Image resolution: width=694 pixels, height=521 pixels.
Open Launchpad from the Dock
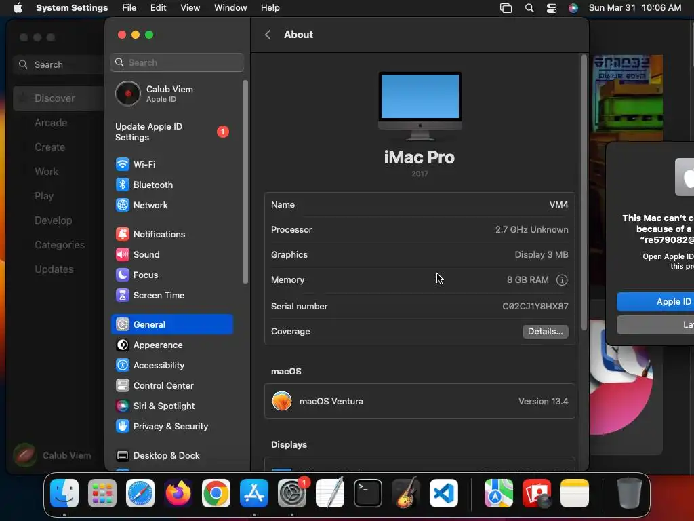102,493
